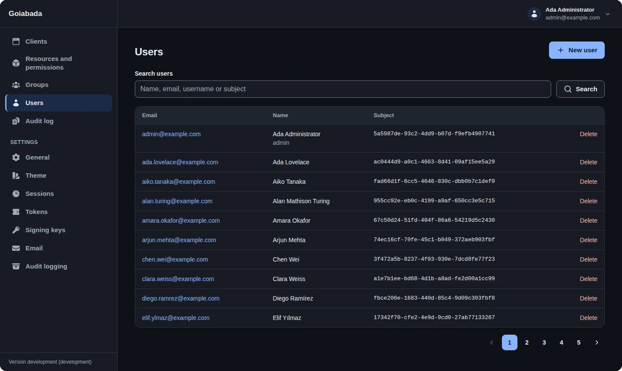
Task: Open alan.turing@example.com user
Action: coord(177,201)
